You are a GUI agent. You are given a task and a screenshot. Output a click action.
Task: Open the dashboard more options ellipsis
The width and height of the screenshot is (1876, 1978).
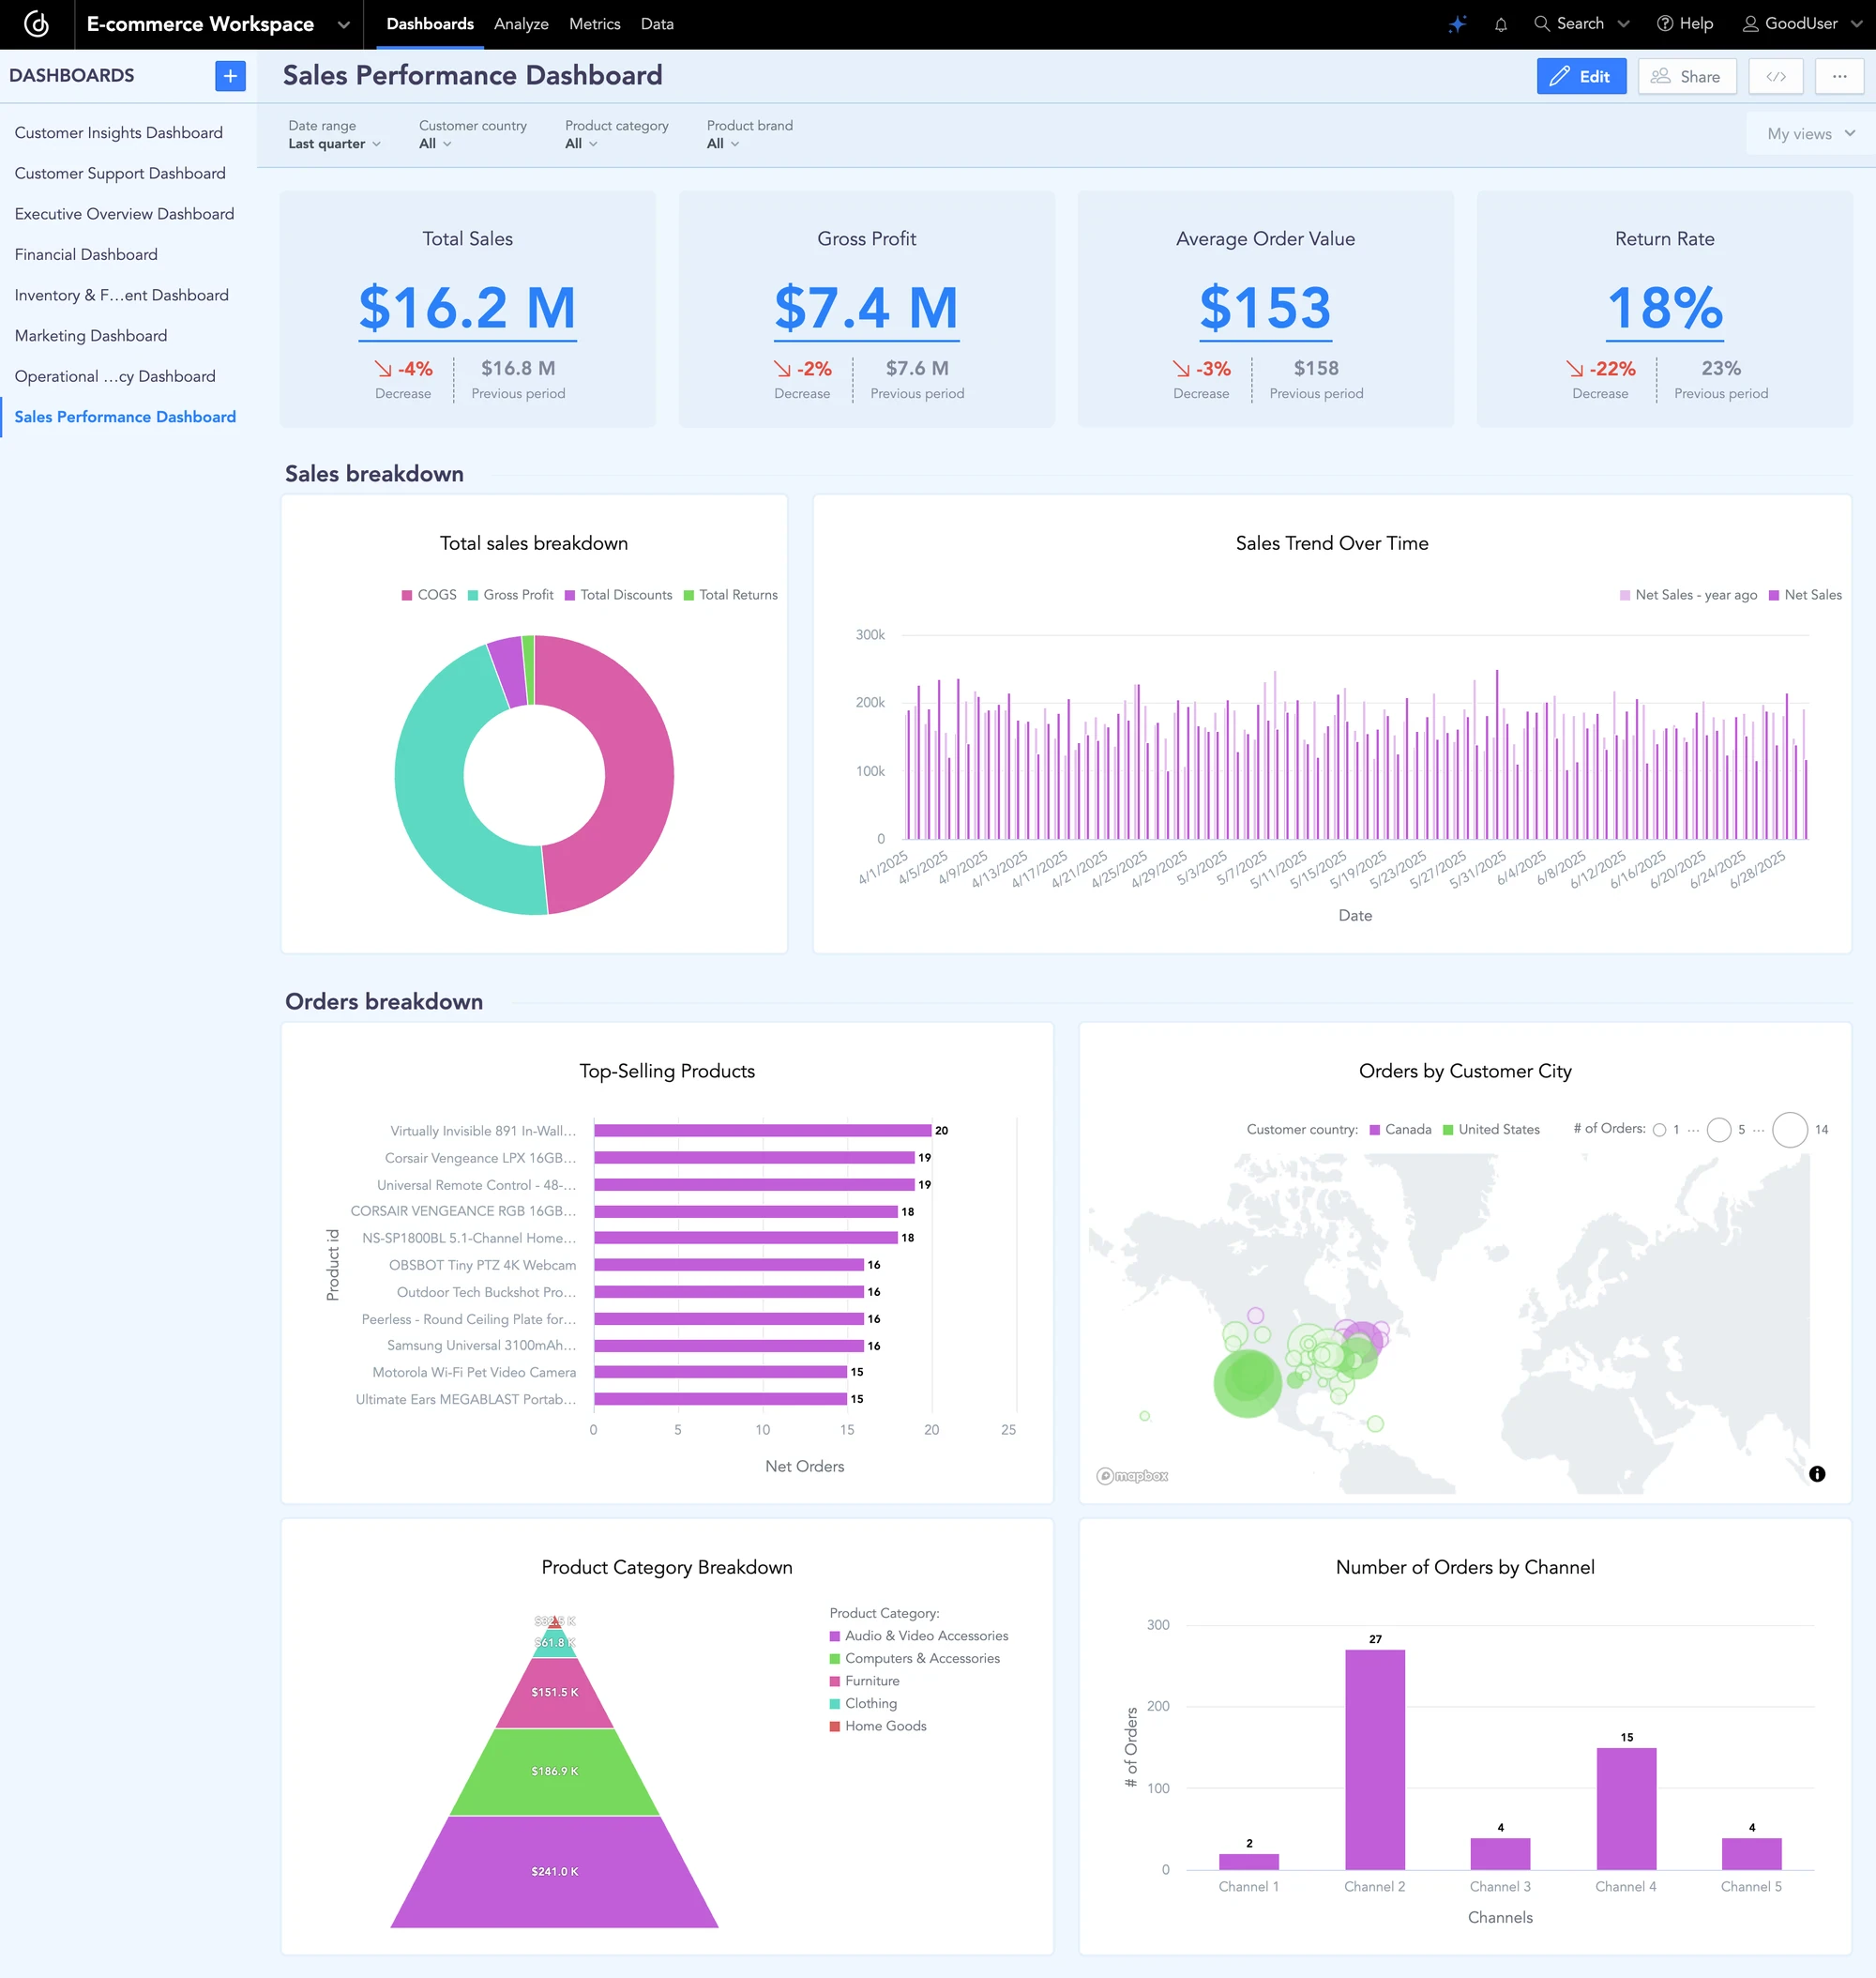tap(1839, 76)
